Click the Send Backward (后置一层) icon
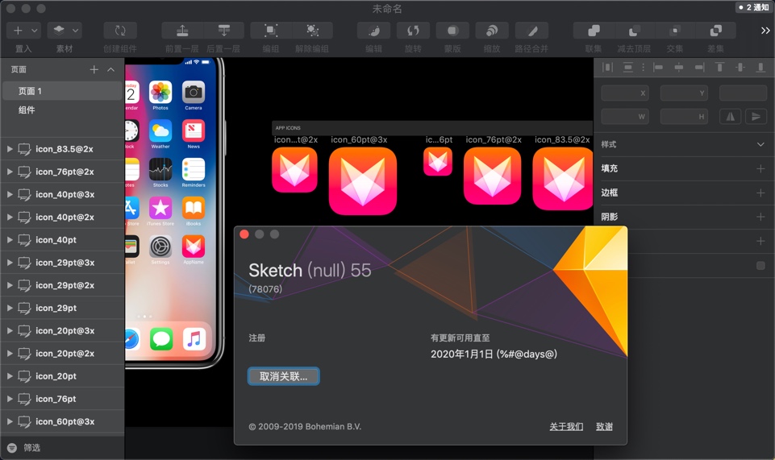775x460 pixels. point(224,31)
